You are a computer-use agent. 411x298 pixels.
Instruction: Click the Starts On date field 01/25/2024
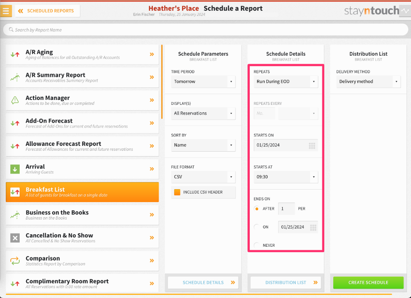click(x=286, y=145)
